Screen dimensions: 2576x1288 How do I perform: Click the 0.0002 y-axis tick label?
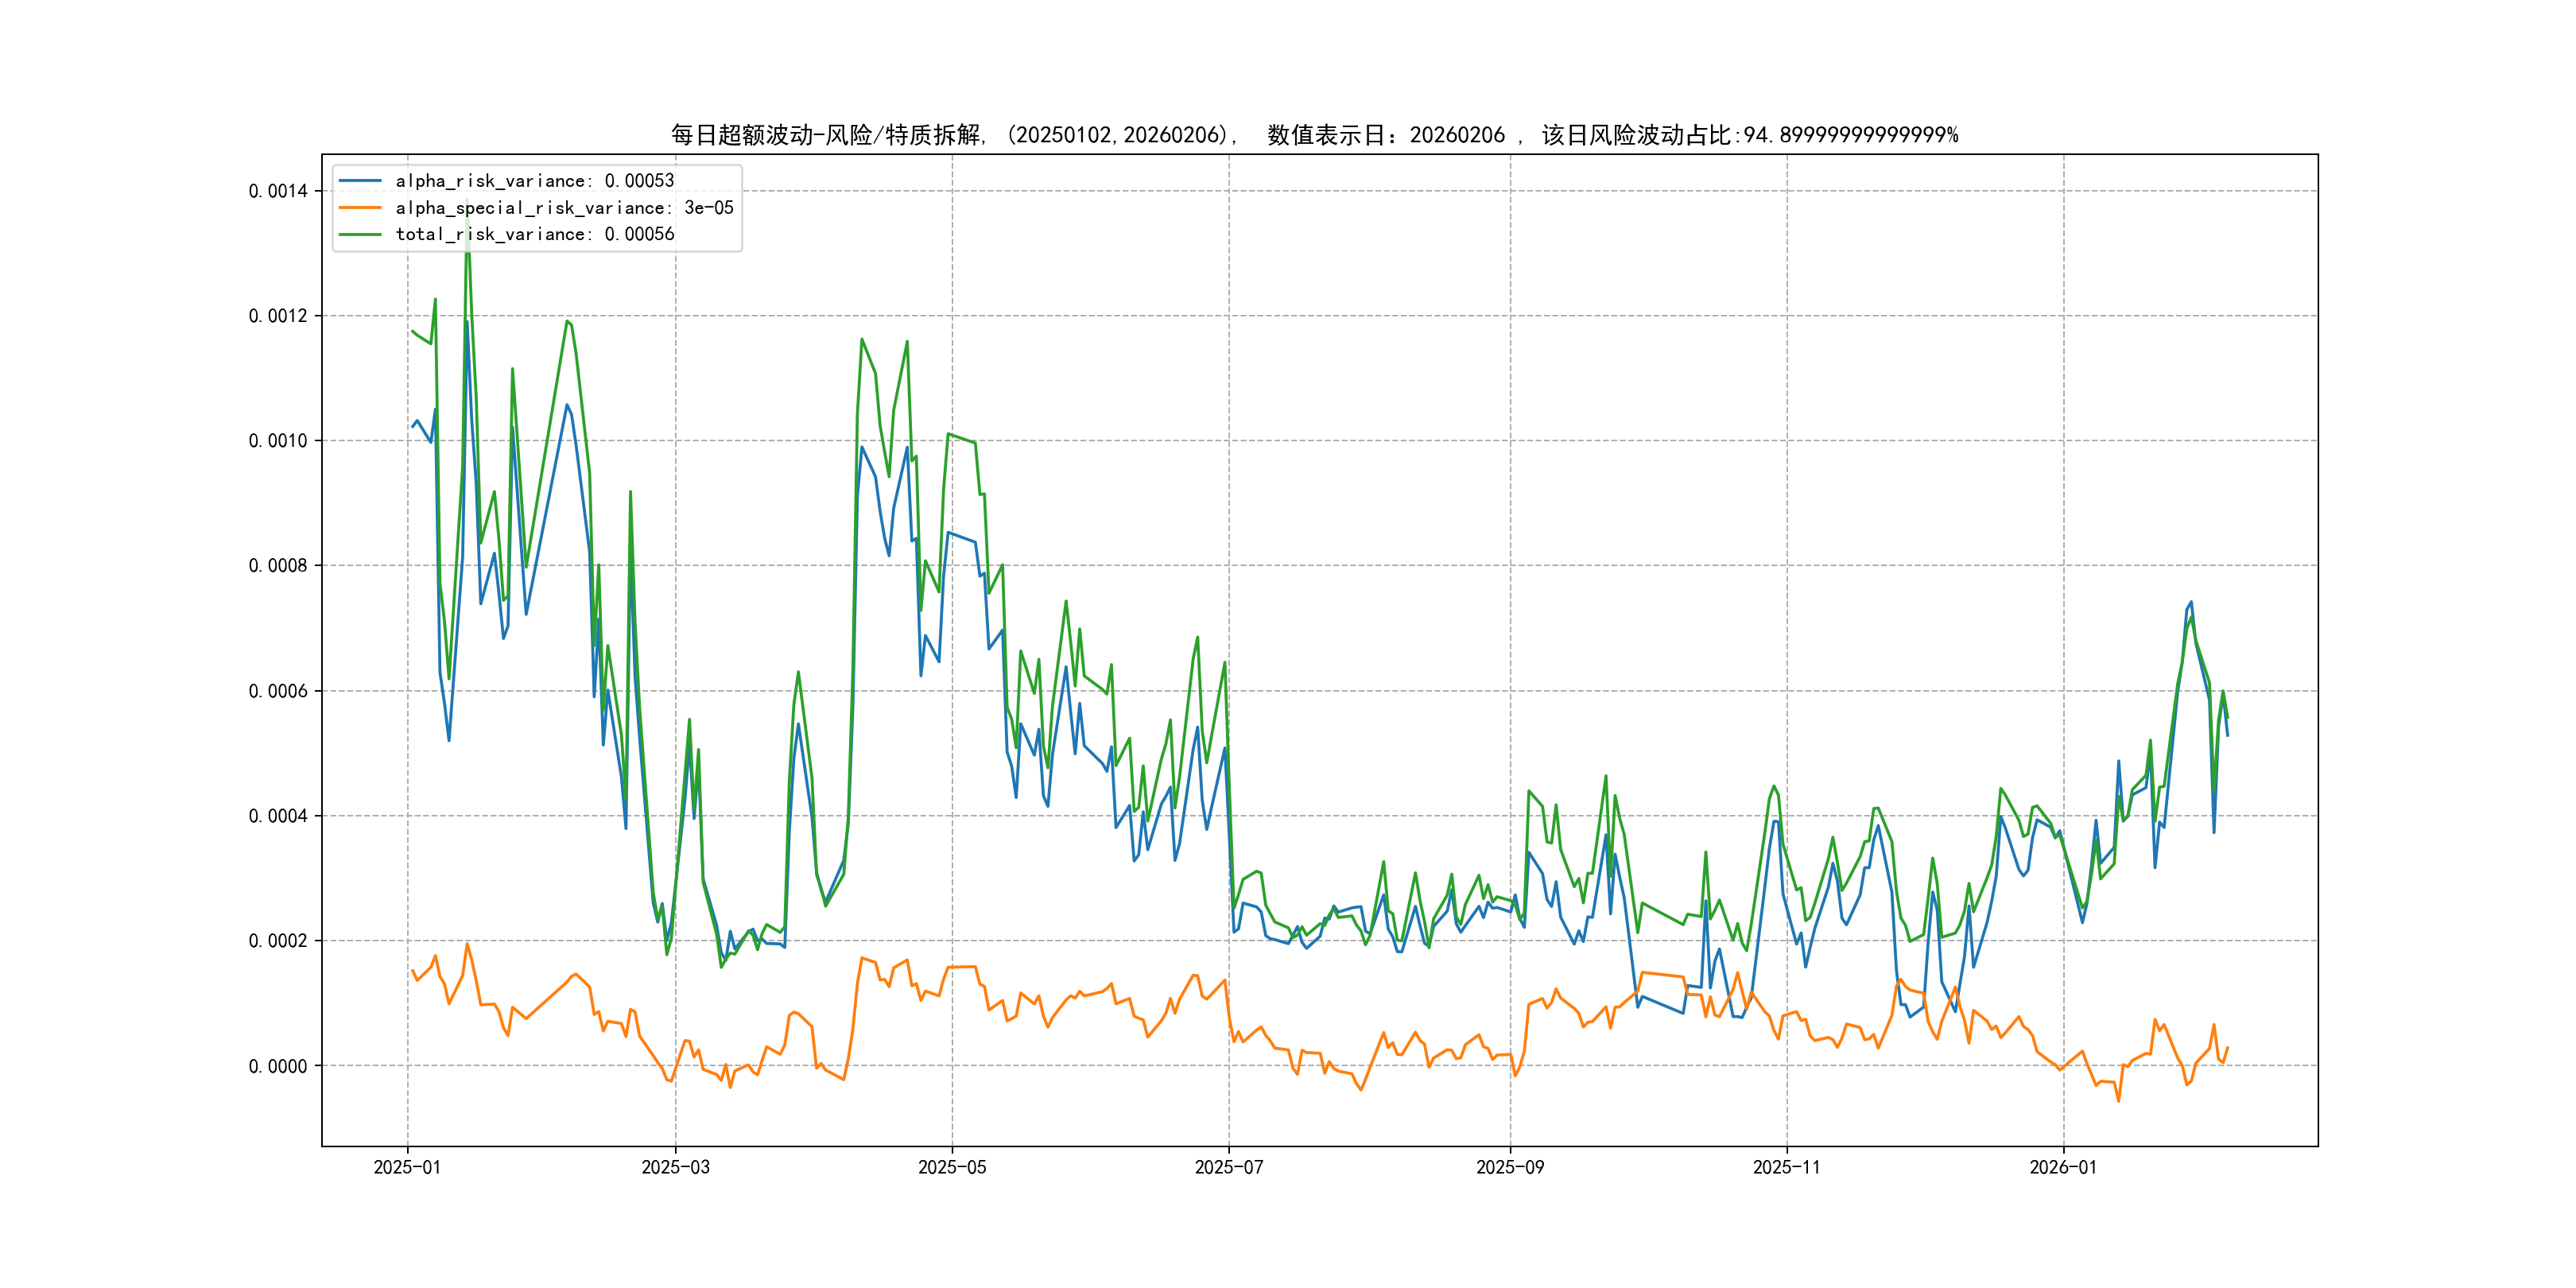click(x=278, y=941)
